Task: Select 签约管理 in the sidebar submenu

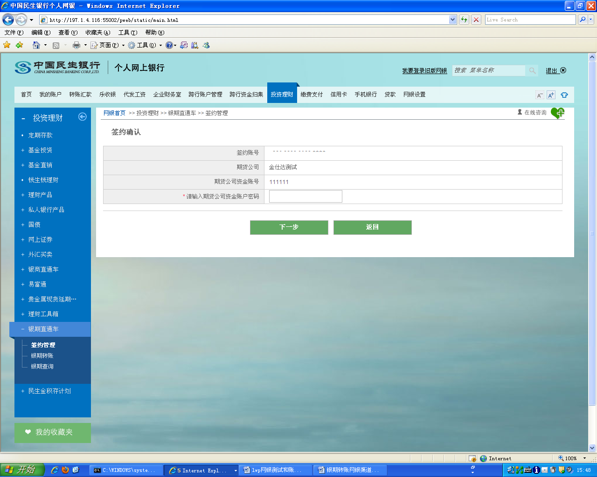Action: pyautogui.click(x=43, y=345)
